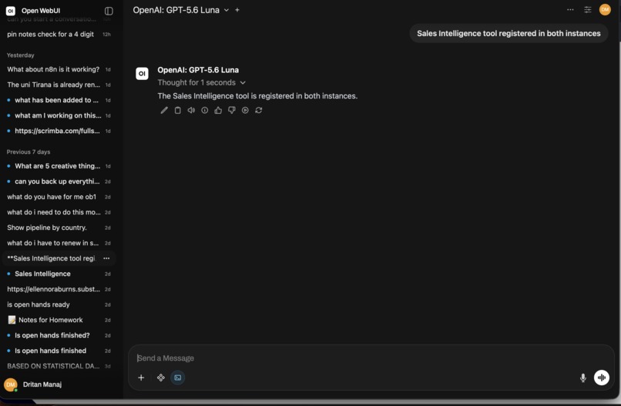Open the 'What are 5 creative thing...' chat
The image size is (621, 406).
tap(59, 166)
